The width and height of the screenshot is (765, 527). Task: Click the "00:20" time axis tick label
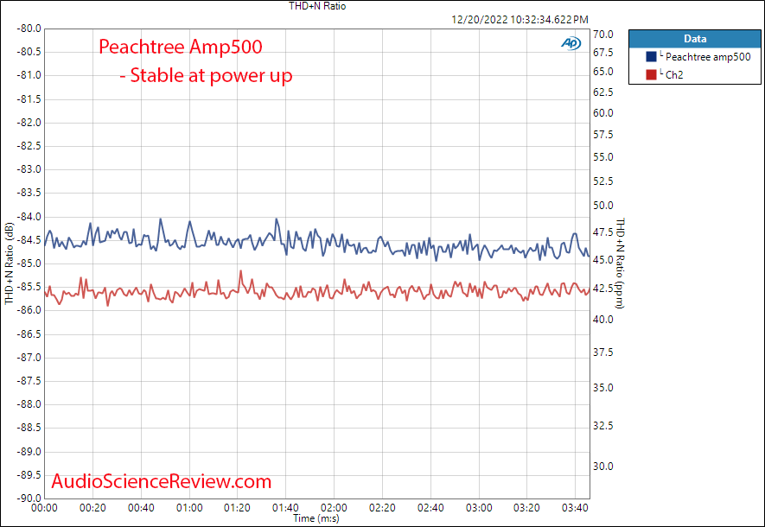coord(92,508)
